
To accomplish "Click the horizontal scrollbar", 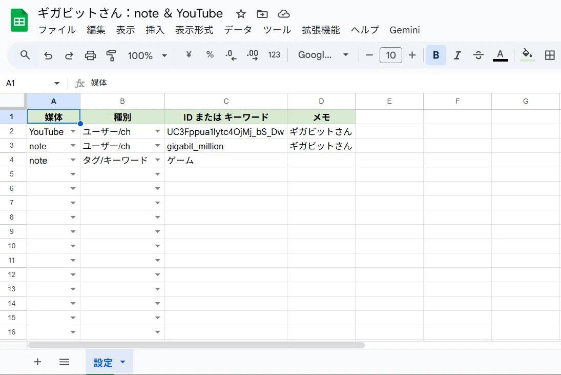I will 196,345.
